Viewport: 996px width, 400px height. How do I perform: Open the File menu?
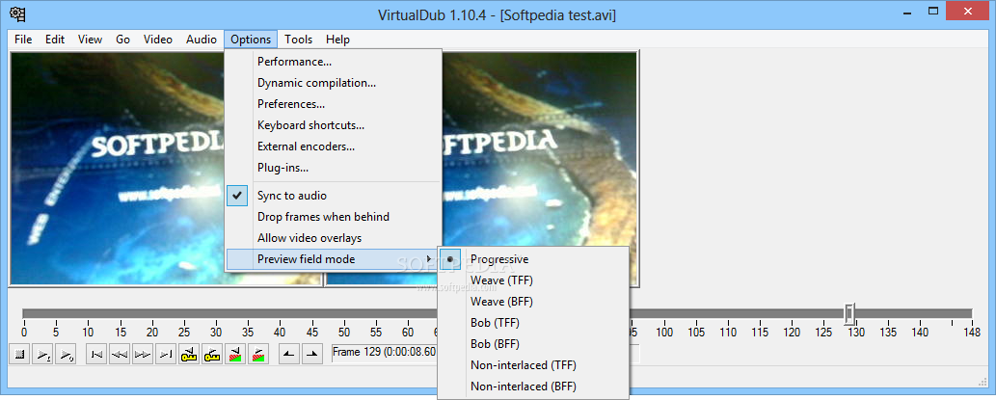click(23, 40)
